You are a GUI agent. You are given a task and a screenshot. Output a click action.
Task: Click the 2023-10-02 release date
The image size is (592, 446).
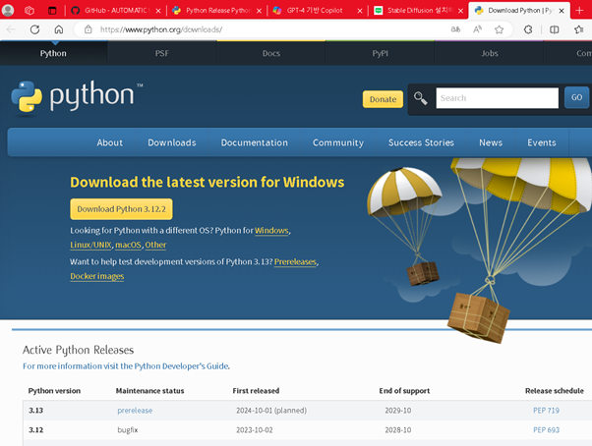pyautogui.click(x=255, y=429)
